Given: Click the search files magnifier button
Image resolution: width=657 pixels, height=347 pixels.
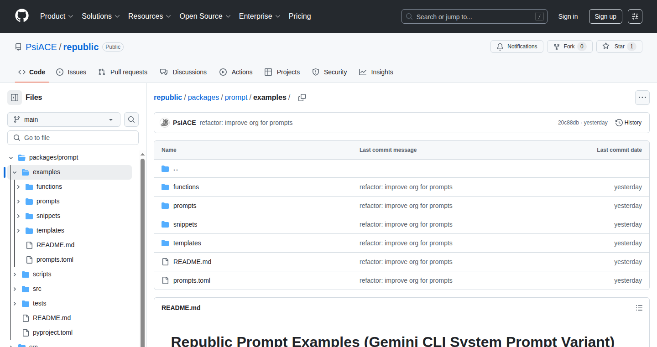Looking at the screenshot, I should click(x=131, y=119).
